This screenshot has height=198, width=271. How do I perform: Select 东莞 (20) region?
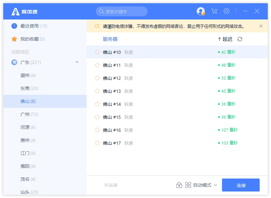45,88
